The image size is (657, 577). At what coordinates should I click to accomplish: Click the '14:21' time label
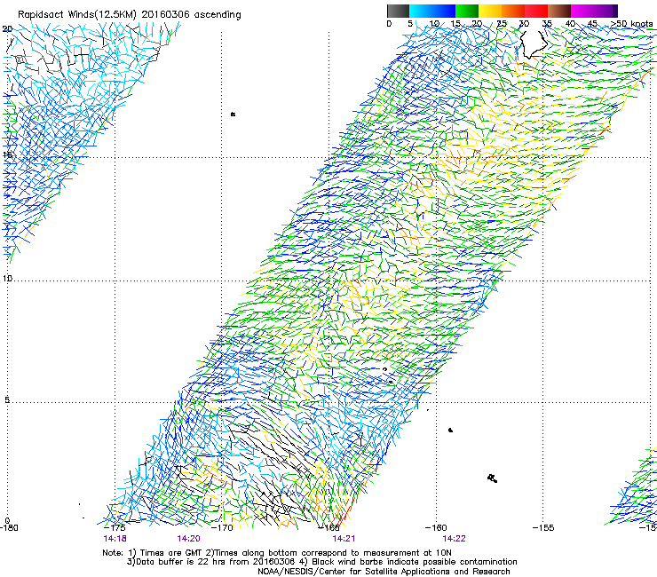[x=344, y=539]
